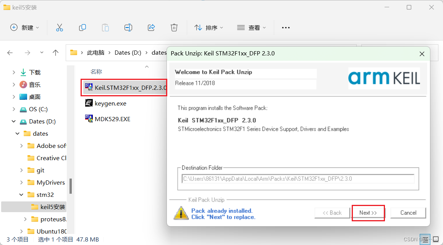Select Ubuntu180 folder in tree

[52, 231]
